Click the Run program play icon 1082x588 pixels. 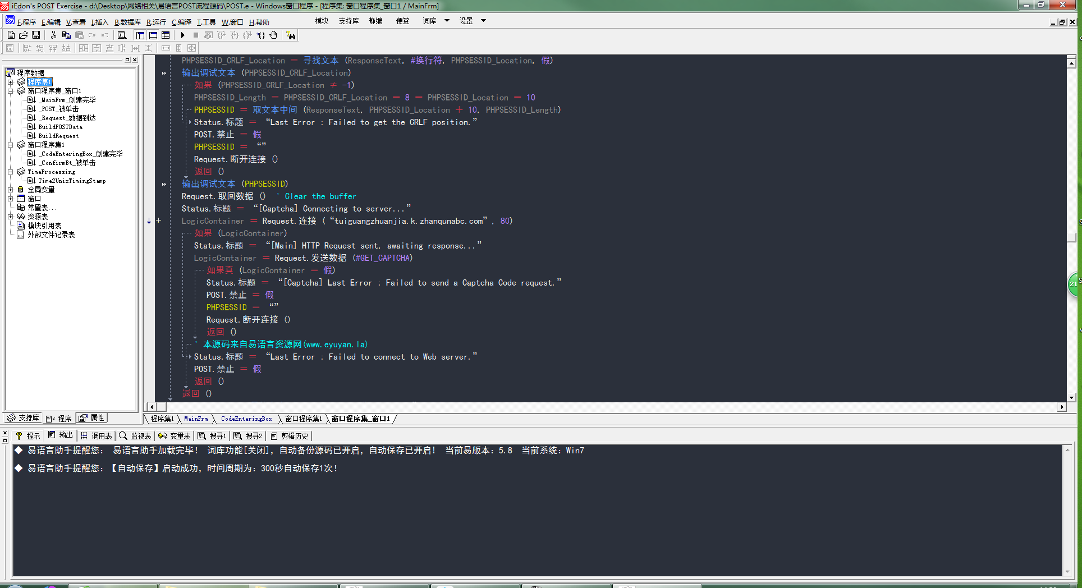click(x=182, y=35)
